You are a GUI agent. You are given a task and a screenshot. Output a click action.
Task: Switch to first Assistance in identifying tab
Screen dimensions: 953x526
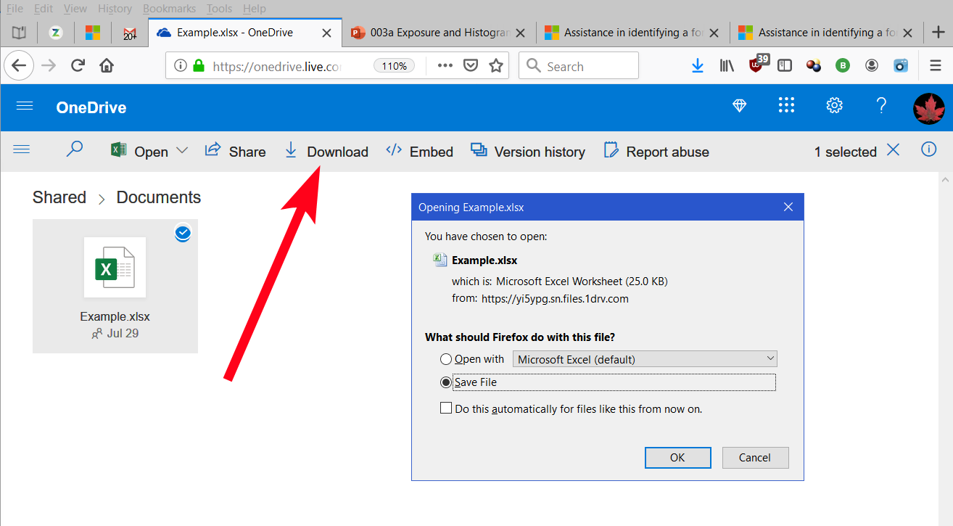[633, 33]
